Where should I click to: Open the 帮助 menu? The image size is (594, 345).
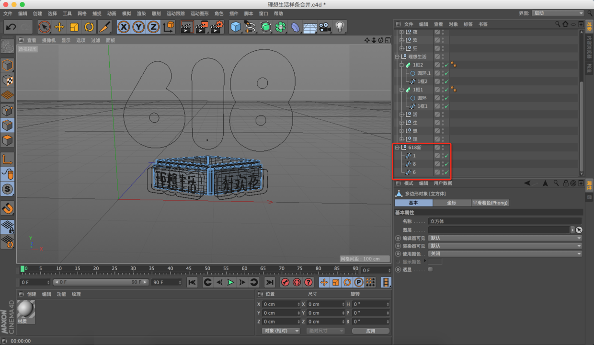click(278, 13)
